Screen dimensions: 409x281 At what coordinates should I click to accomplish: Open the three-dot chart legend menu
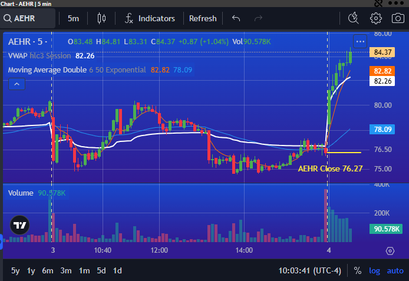pyautogui.click(x=360, y=41)
